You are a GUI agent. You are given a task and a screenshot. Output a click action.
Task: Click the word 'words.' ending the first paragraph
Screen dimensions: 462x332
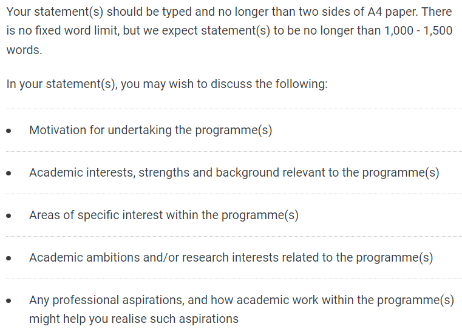pos(24,50)
